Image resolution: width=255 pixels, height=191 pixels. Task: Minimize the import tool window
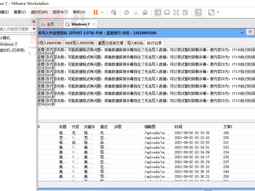[242, 33]
